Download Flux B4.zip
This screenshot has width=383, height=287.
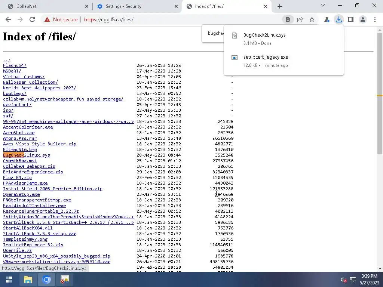17,178
